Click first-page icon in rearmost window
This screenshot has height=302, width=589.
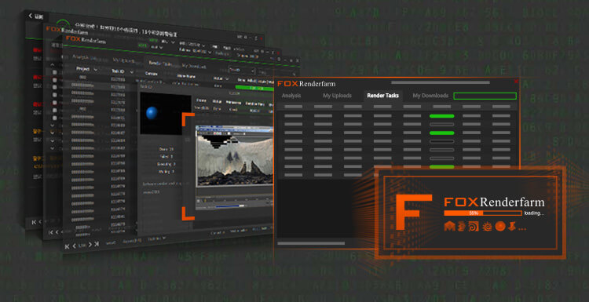click(x=34, y=222)
